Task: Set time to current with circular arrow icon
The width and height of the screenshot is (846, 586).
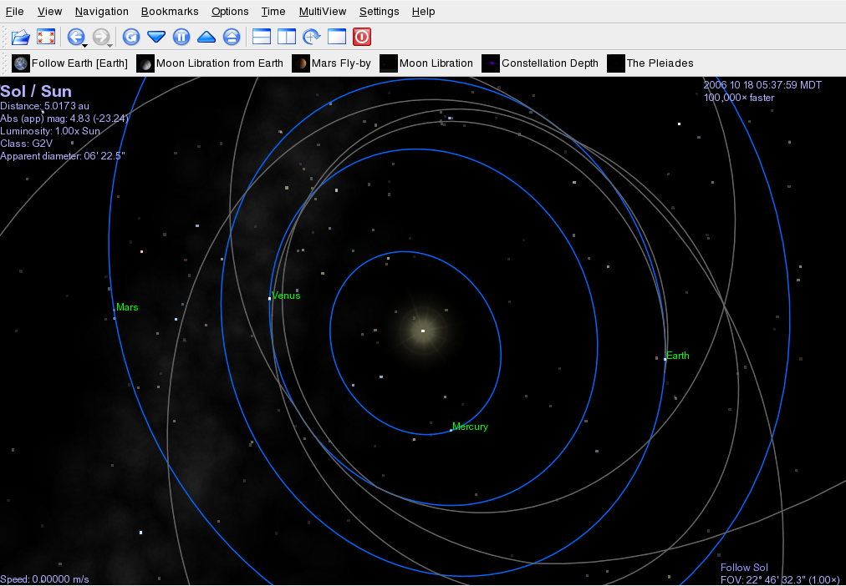Action: (x=131, y=38)
